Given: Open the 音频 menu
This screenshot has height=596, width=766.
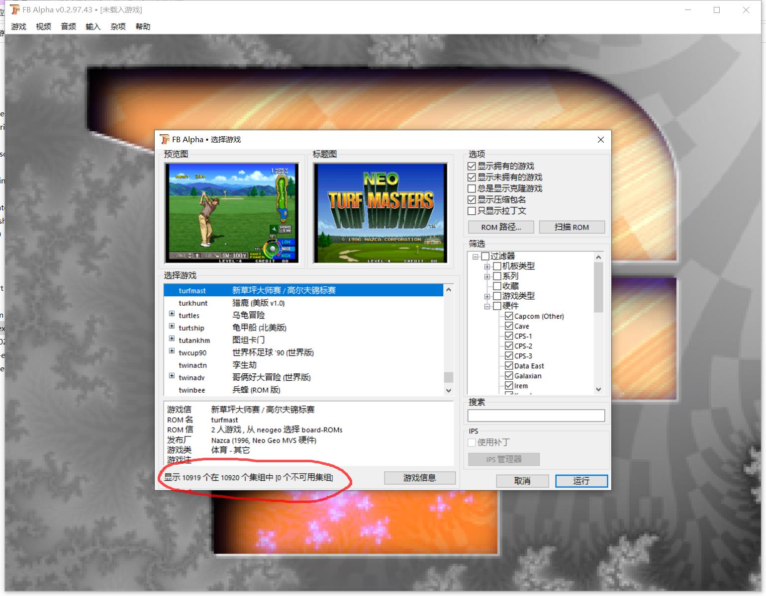Looking at the screenshot, I should [x=69, y=27].
